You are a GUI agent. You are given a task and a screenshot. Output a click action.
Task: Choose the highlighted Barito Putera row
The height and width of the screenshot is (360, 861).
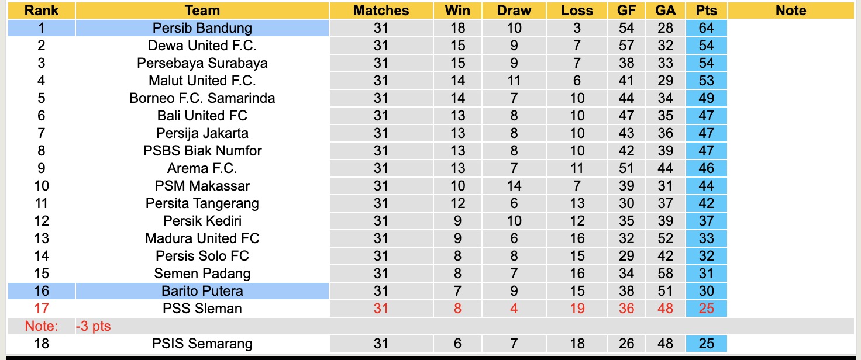[202, 291]
